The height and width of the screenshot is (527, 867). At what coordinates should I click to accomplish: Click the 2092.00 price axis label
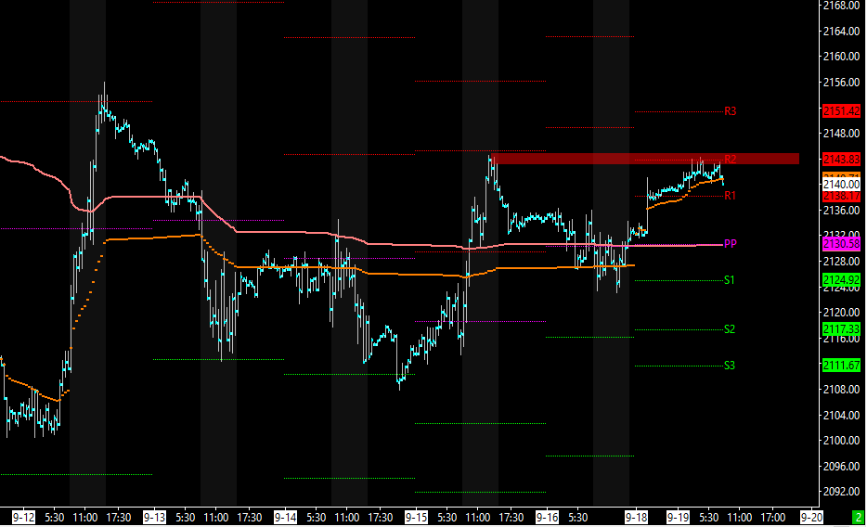point(841,492)
